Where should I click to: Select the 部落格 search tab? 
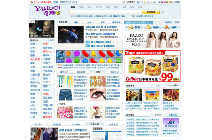(99, 7)
